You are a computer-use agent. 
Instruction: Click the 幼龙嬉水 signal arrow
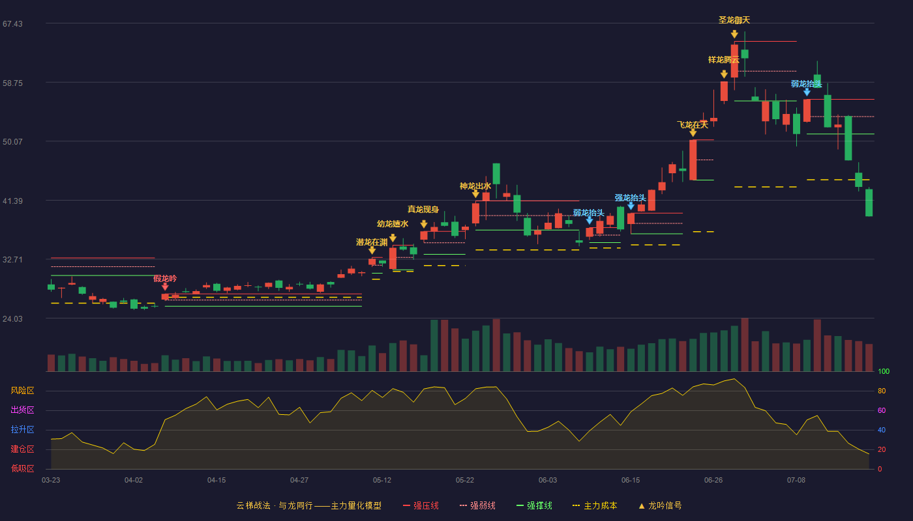point(393,238)
